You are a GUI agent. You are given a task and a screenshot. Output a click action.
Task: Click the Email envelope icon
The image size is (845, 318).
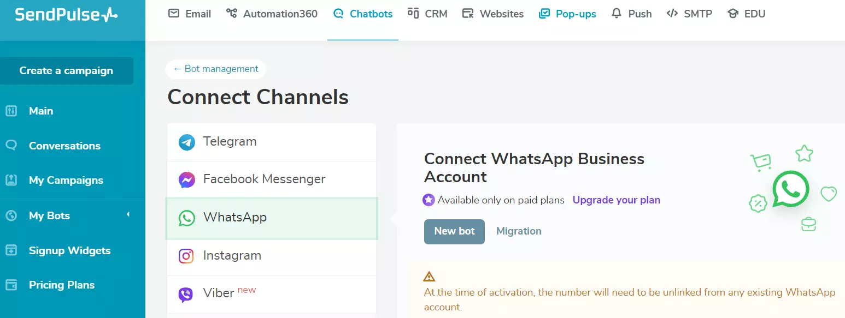pyautogui.click(x=174, y=13)
